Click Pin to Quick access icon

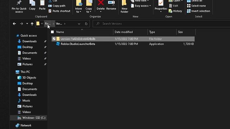point(19,3)
